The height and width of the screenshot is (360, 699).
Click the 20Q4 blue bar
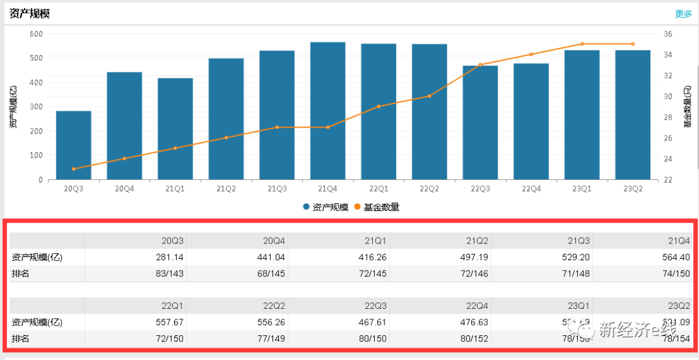click(x=124, y=126)
